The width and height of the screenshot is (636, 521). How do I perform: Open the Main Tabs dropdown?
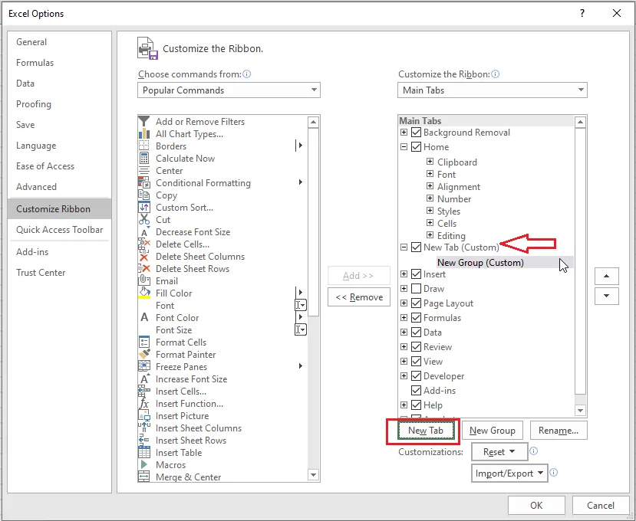tap(492, 90)
